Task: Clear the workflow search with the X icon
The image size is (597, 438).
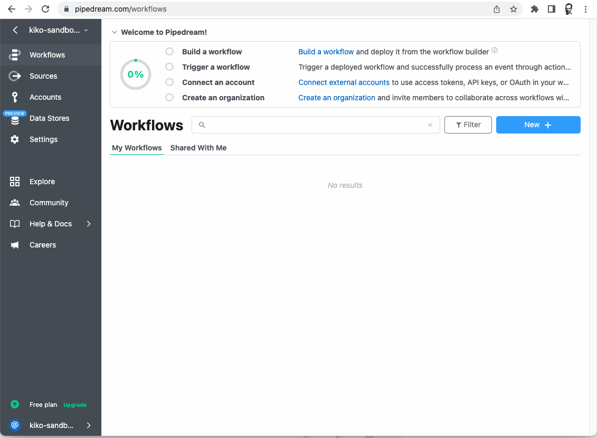Action: pos(430,125)
